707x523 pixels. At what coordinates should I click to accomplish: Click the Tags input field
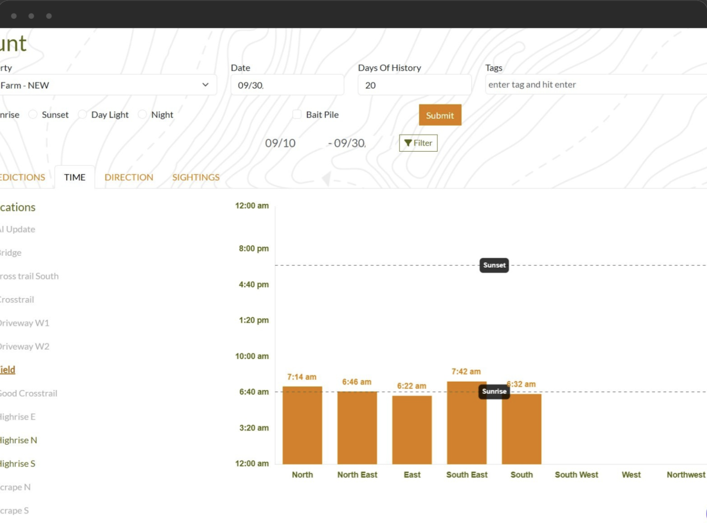point(596,85)
